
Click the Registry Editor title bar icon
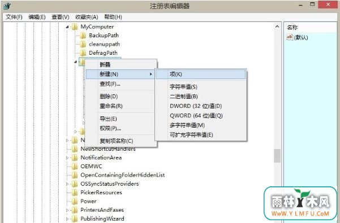click(7, 6)
